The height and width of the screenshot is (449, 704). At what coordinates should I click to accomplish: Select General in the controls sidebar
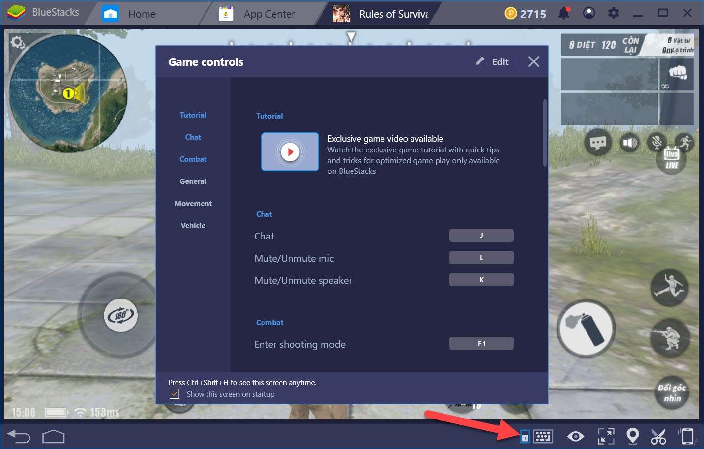pos(193,181)
